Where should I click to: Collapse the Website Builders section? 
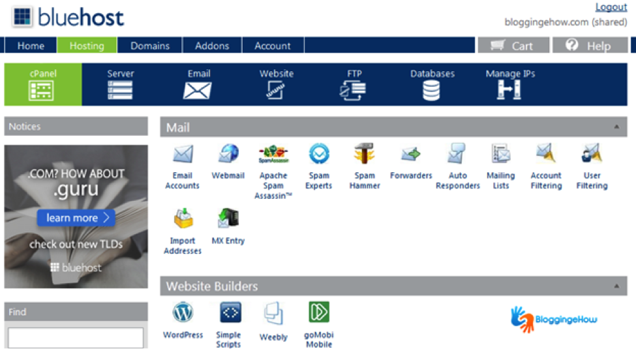(616, 286)
